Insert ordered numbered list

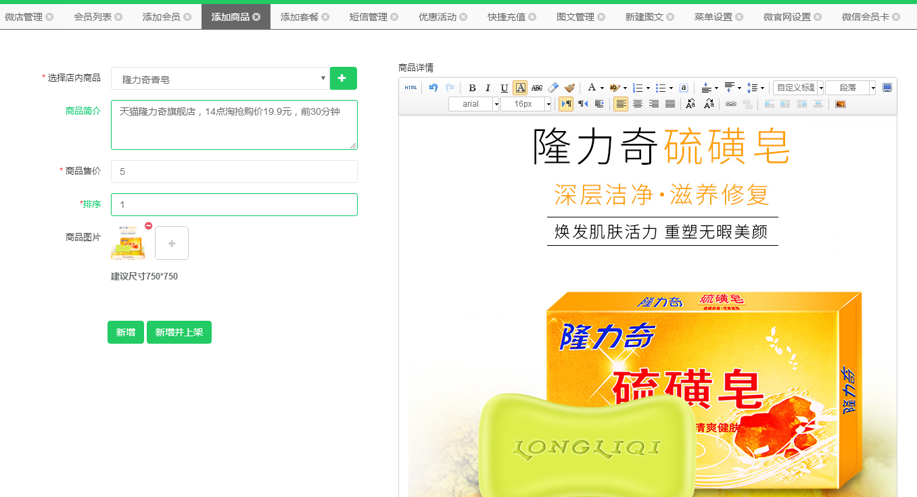(638, 88)
